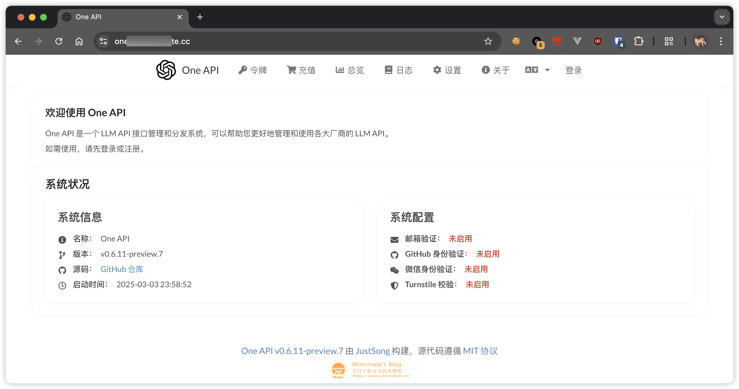Click the browser extensions puzzle icon
Screen dimensions: 739x389
[639, 41]
